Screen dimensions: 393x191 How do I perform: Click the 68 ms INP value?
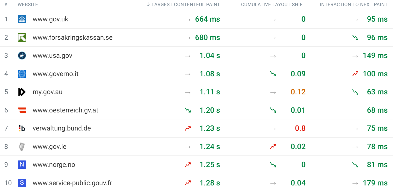click(x=377, y=110)
